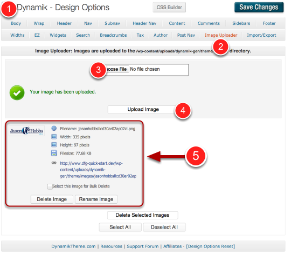This screenshot has height=254, width=291.
Task: Visit the DynamikTheme.com footer link
Action: click(x=73, y=246)
